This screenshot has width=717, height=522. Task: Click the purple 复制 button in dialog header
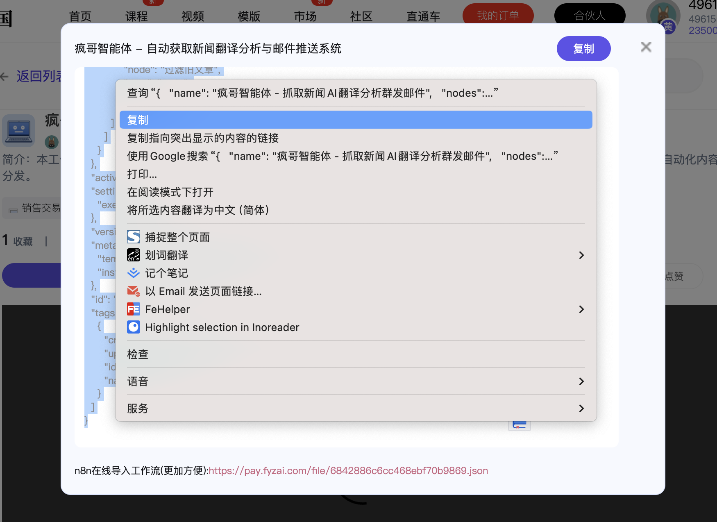tap(583, 49)
